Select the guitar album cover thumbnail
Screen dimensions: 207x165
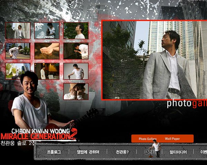(47, 31)
